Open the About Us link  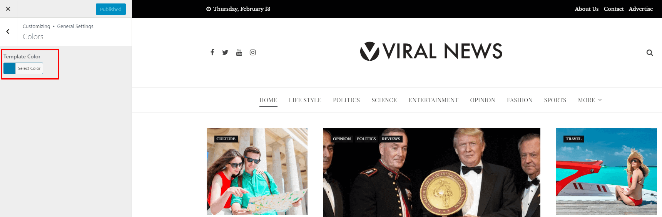(x=587, y=9)
